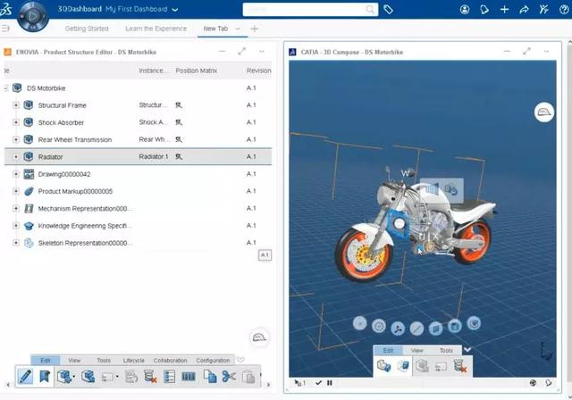Select the Knowledge Engineering Specifi... row

(x=138, y=226)
